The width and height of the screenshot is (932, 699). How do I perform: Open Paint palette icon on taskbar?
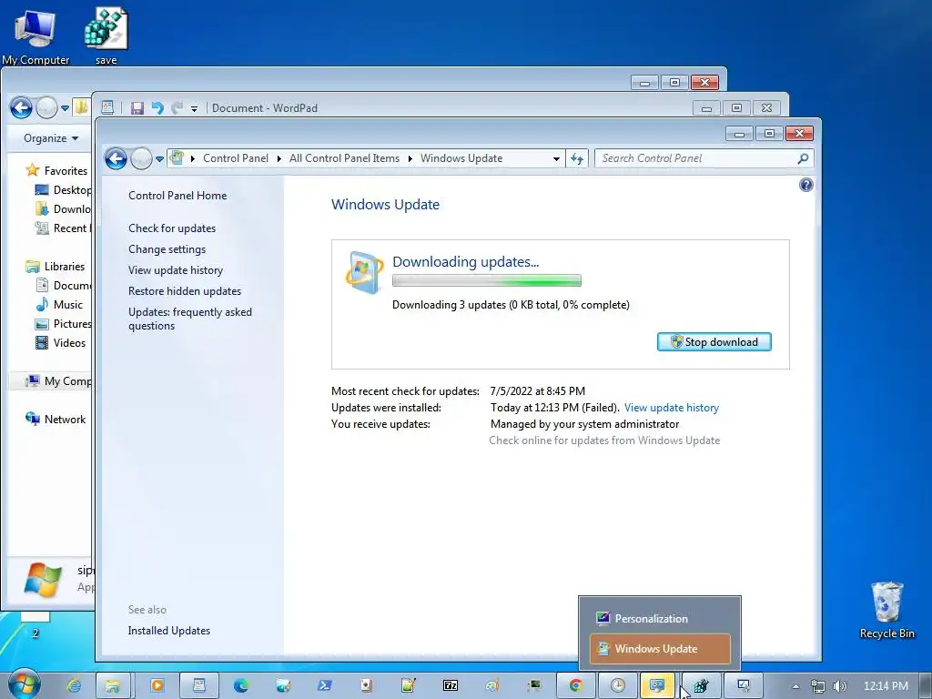pos(492,685)
